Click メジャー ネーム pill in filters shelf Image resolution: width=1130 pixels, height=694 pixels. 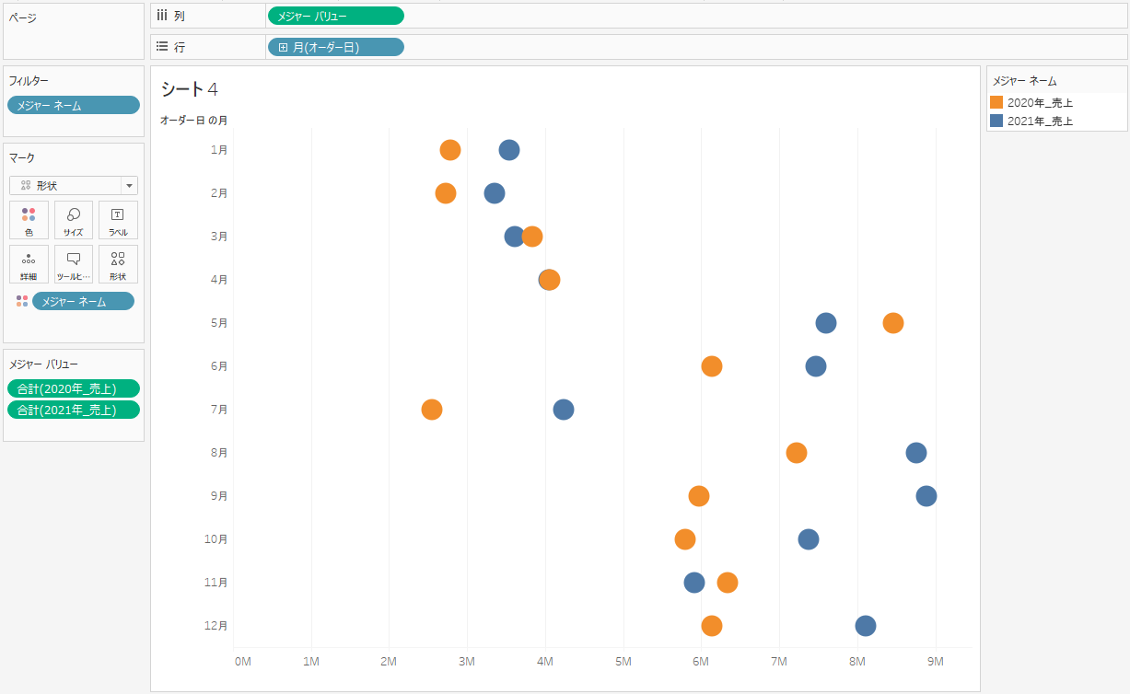[x=74, y=105]
